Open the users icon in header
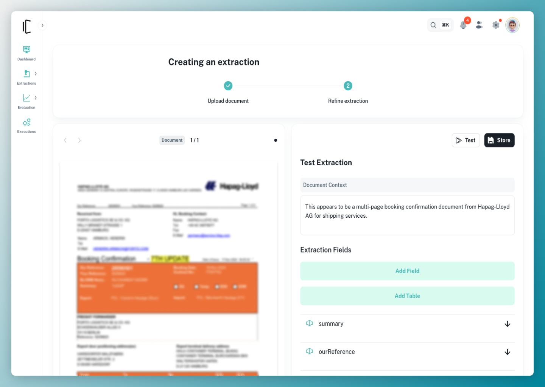The image size is (545, 387). pyautogui.click(x=479, y=25)
